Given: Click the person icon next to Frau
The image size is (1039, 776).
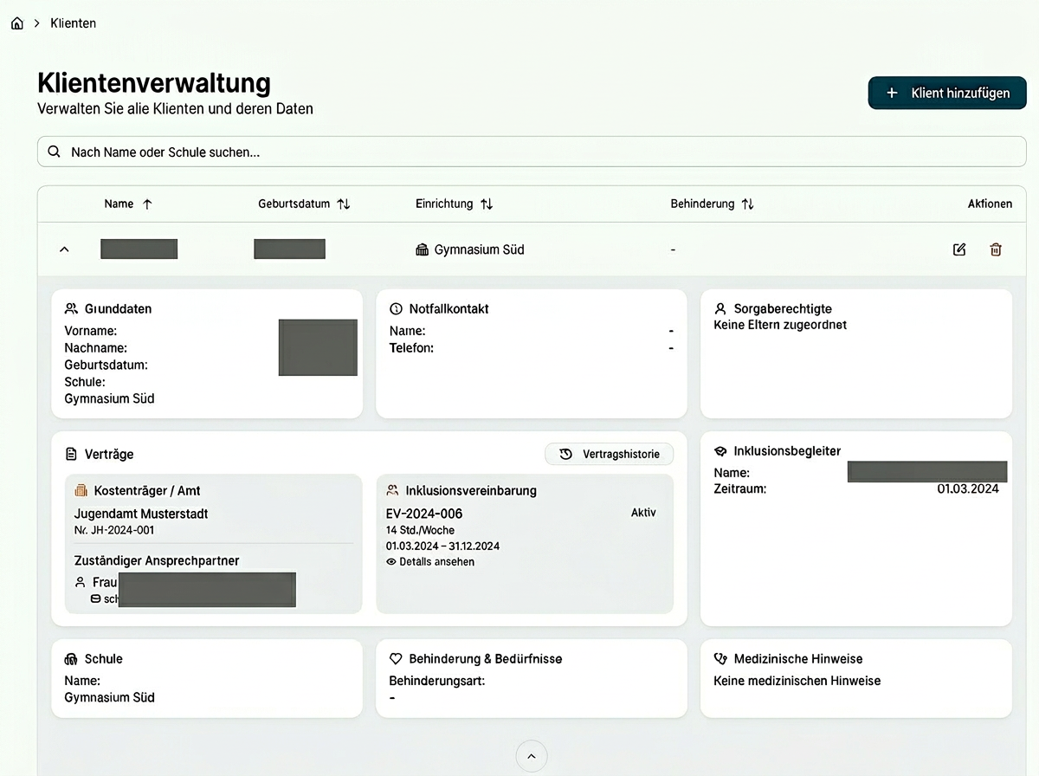Looking at the screenshot, I should click(81, 582).
